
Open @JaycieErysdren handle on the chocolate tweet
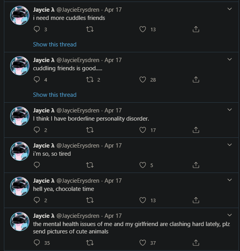click(x=78, y=181)
